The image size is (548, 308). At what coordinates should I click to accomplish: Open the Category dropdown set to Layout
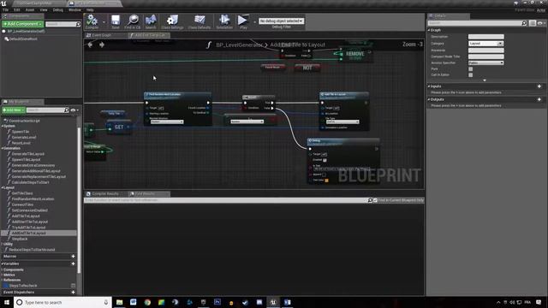(485, 44)
